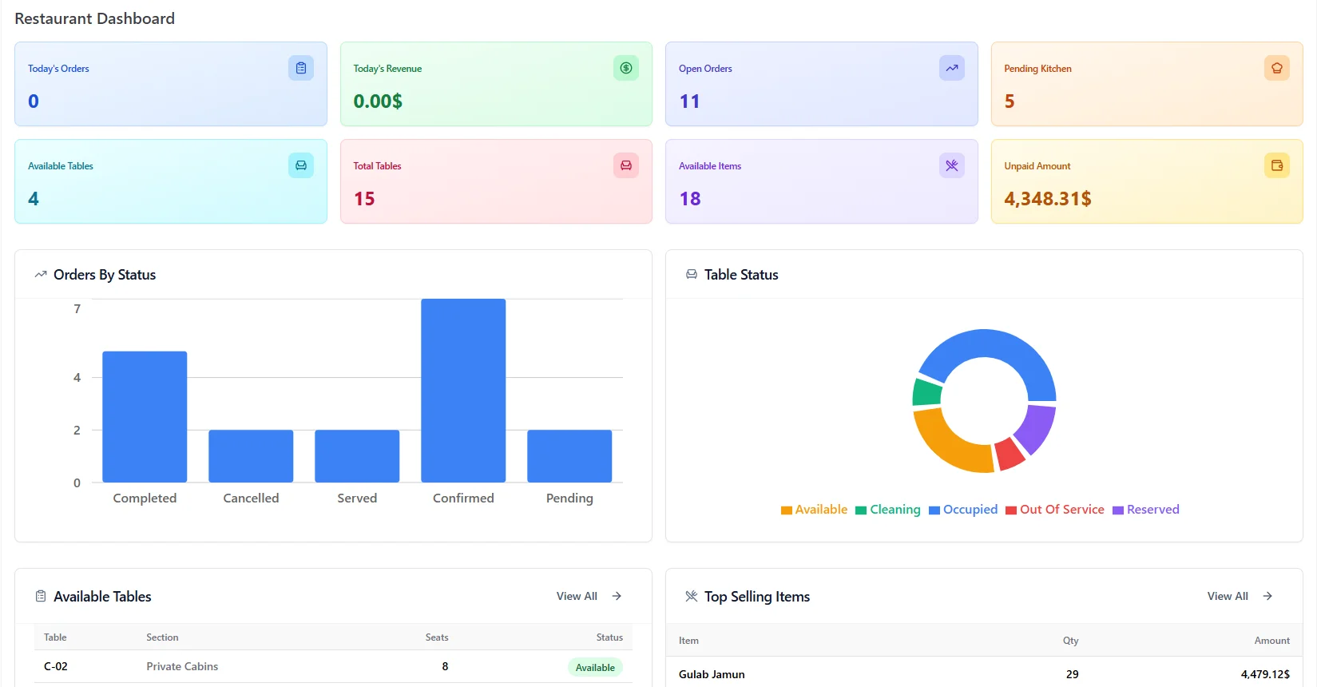Image resolution: width=1317 pixels, height=687 pixels.
Task: Click the Confirmed bar in the chart
Action: [x=463, y=391]
